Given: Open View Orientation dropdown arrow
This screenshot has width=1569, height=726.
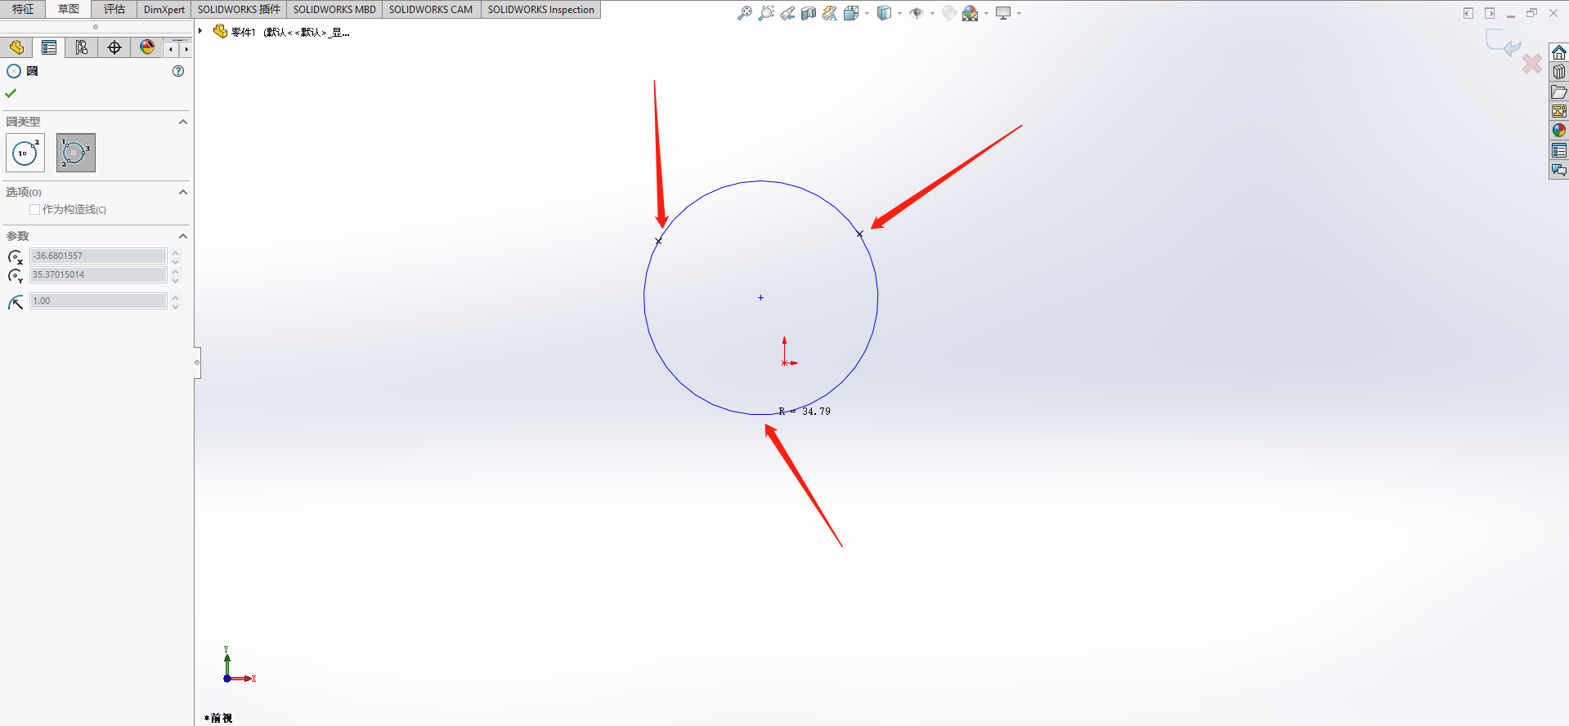Looking at the screenshot, I should click(867, 13).
